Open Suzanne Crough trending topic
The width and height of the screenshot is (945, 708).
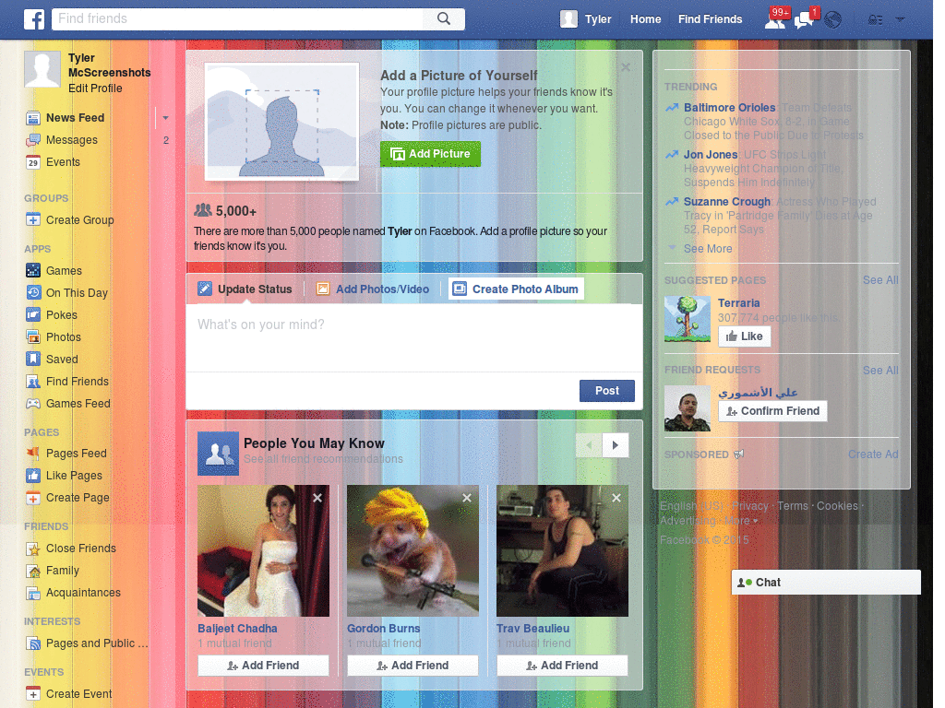tap(727, 202)
